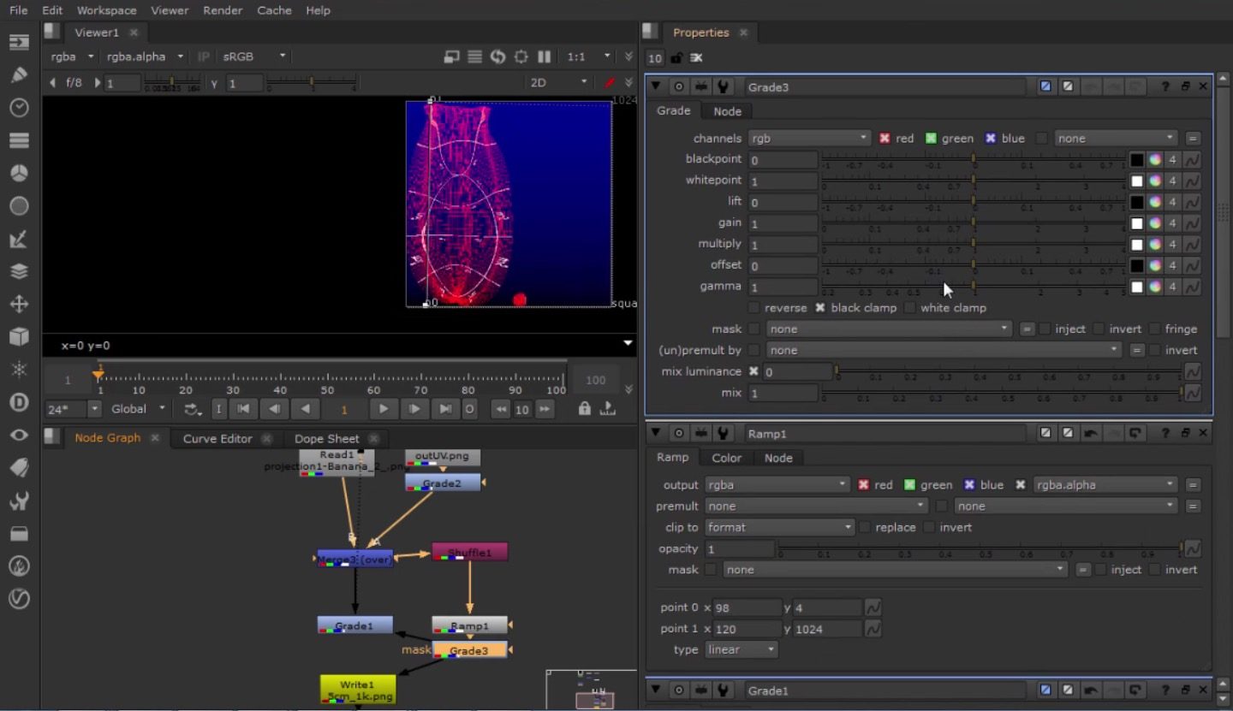The height and width of the screenshot is (711, 1233).
Task: Toggle the blue channel checkbox in Grade3
Action: click(990, 139)
